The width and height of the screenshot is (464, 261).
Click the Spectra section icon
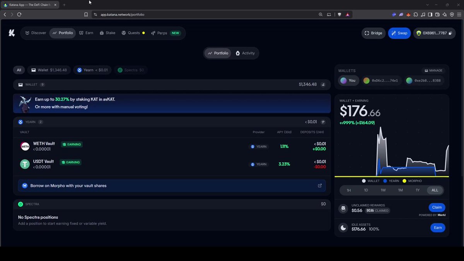pyautogui.click(x=20, y=204)
